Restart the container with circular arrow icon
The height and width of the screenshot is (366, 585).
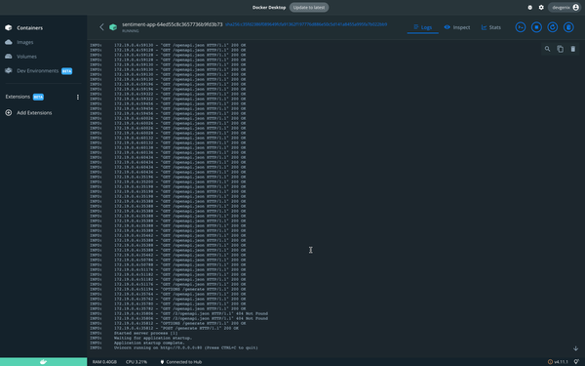pos(553,27)
